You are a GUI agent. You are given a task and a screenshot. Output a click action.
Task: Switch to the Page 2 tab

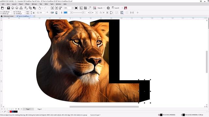(40, 109)
